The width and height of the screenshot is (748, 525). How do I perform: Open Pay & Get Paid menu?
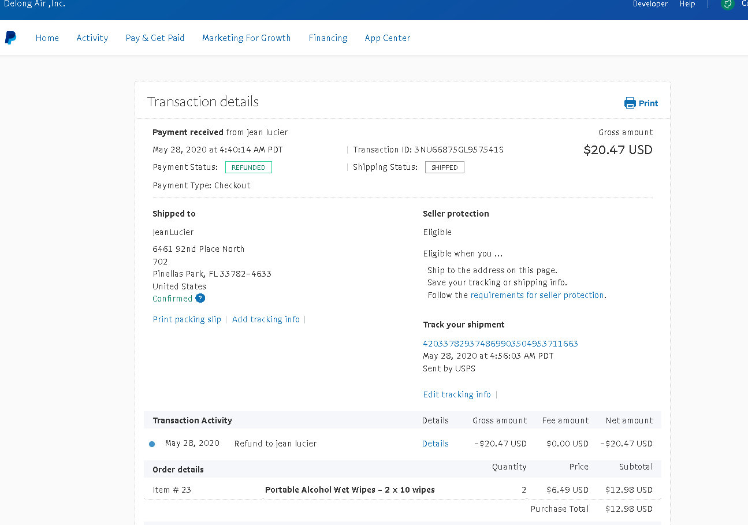[155, 38]
